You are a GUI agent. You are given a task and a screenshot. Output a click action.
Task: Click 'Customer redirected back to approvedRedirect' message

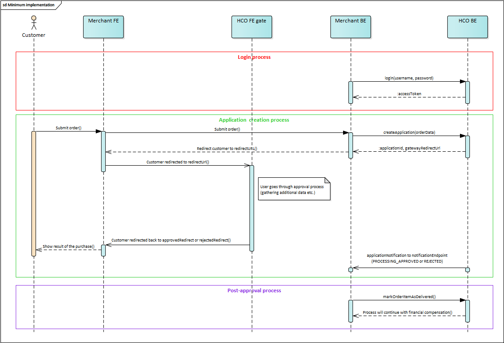point(171,240)
